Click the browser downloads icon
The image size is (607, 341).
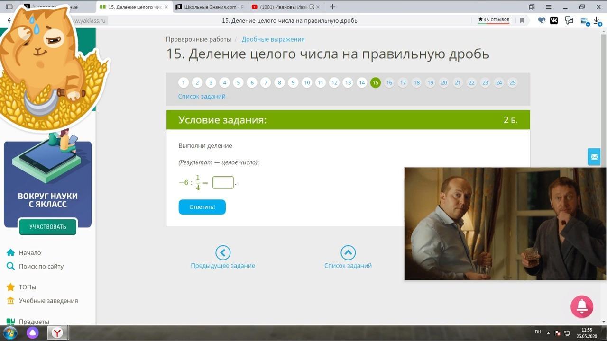(x=598, y=20)
